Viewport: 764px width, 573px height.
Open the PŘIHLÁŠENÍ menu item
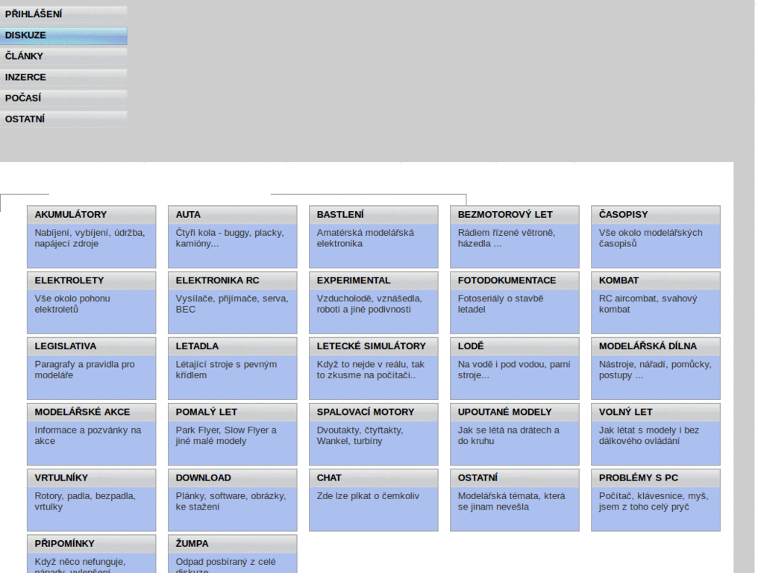[x=63, y=14]
